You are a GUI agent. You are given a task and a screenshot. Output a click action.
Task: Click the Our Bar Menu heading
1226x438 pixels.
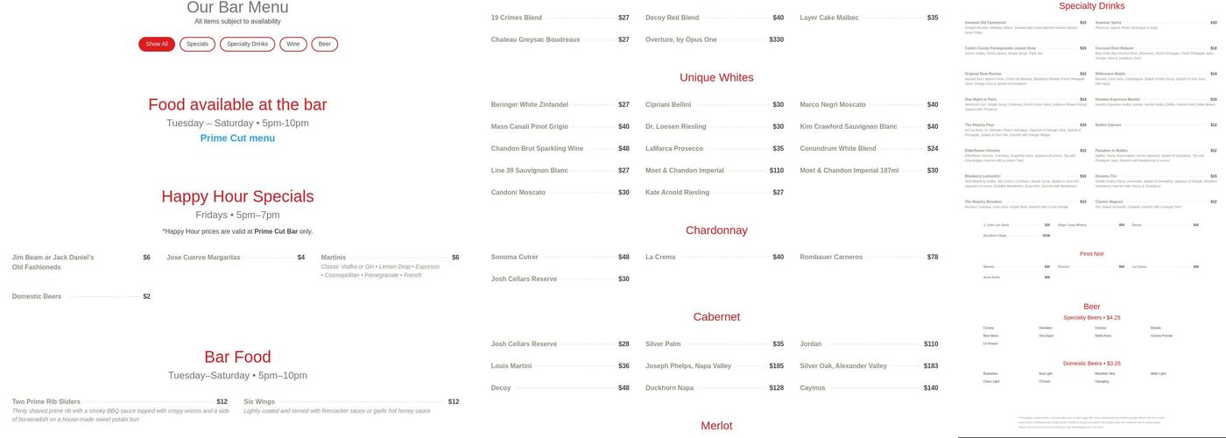pyautogui.click(x=237, y=8)
